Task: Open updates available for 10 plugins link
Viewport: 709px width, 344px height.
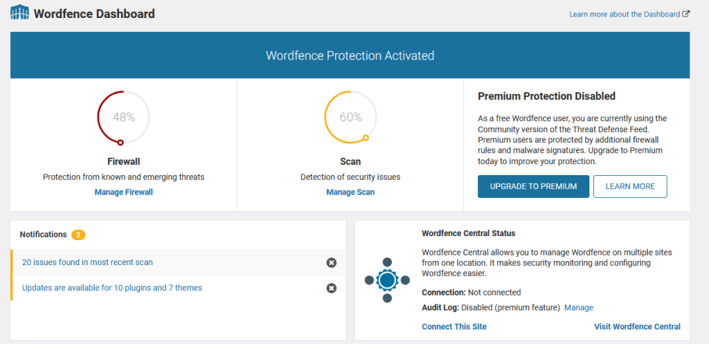Action: pos(112,287)
